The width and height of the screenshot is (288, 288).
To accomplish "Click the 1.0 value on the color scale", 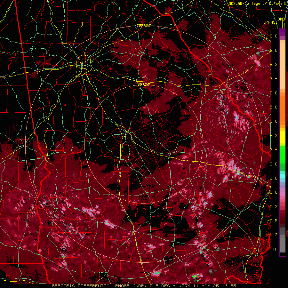I will (274, 192).
